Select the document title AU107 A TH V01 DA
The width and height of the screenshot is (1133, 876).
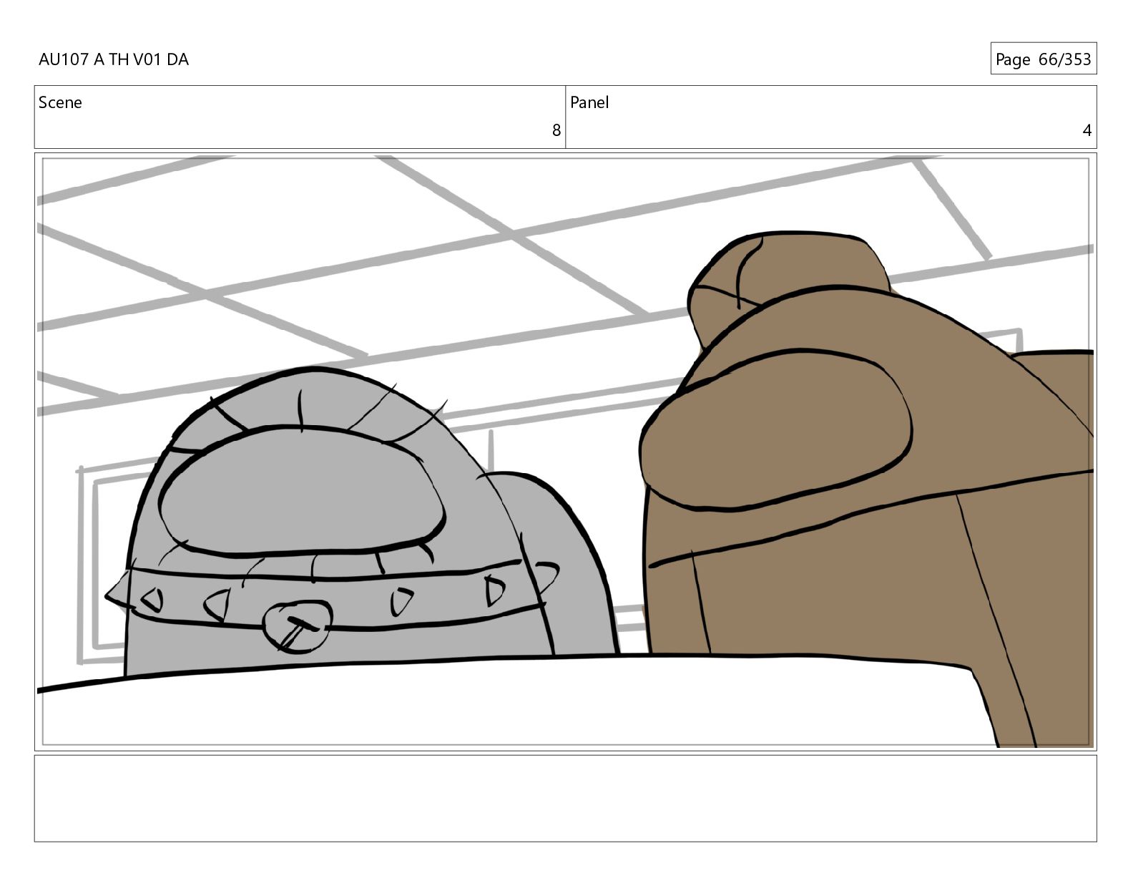click(114, 59)
